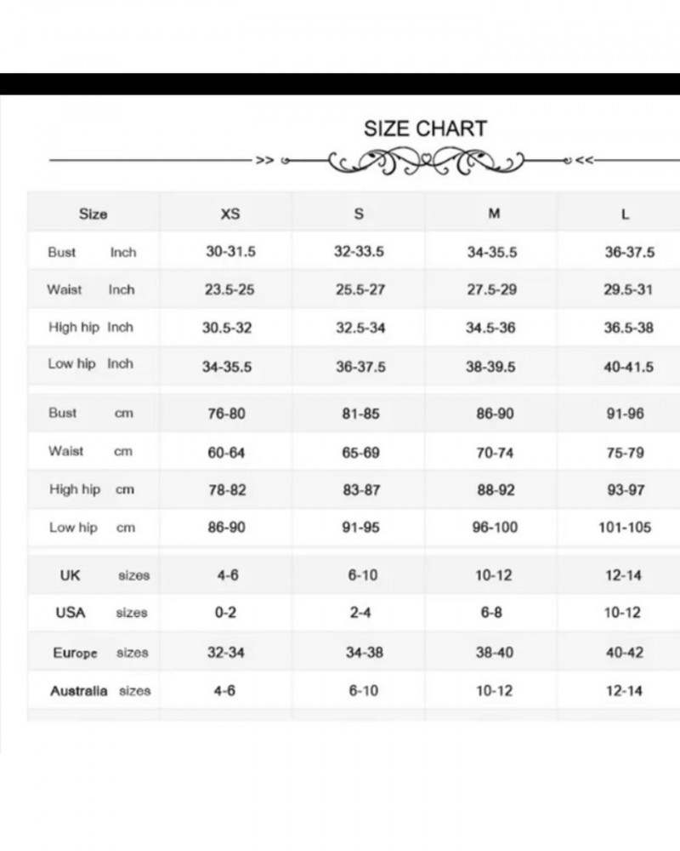Click the Waist Inch row label
This screenshot has height=851, width=680.
tap(91, 290)
